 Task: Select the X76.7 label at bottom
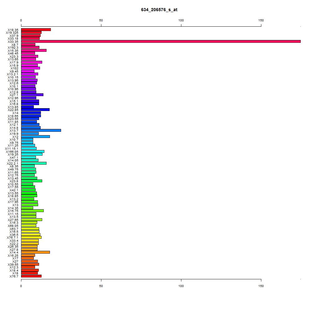[14, 277]
